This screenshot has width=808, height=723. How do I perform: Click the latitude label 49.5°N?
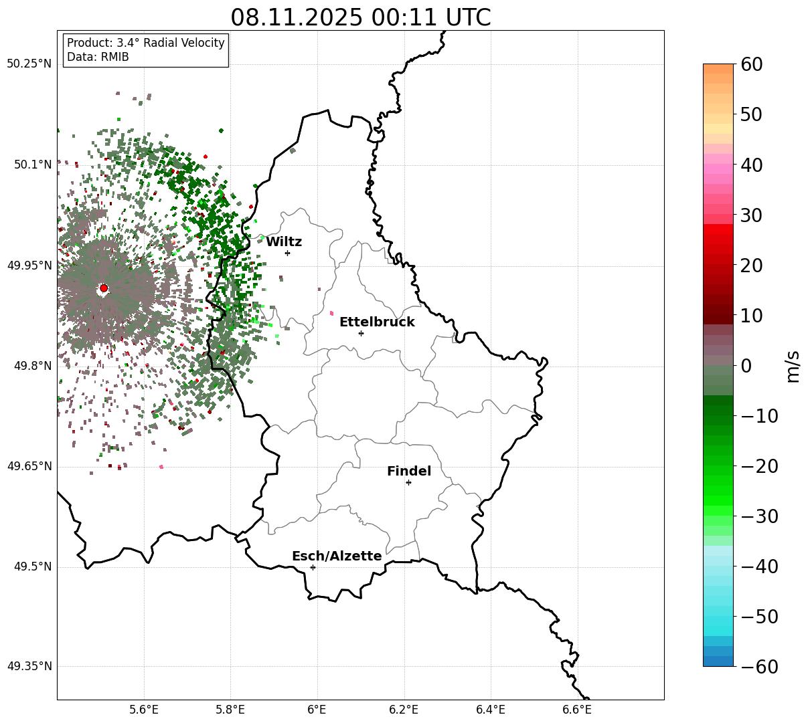pos(32,566)
